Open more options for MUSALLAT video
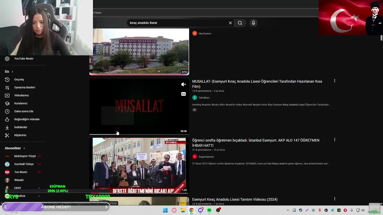Image resolution: width=383 pixels, height=215 pixels. point(335,81)
